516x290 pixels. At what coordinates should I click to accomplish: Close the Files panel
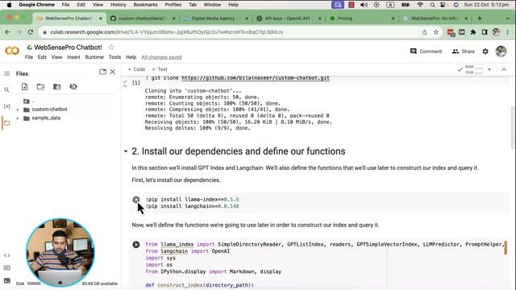[113, 72]
